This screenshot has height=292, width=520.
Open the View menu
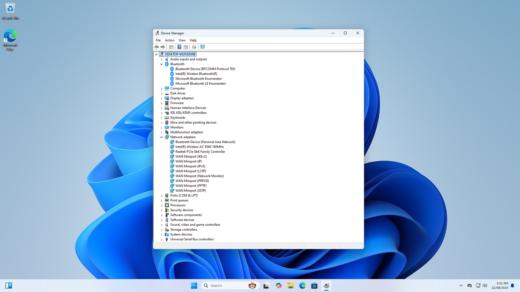pos(182,40)
